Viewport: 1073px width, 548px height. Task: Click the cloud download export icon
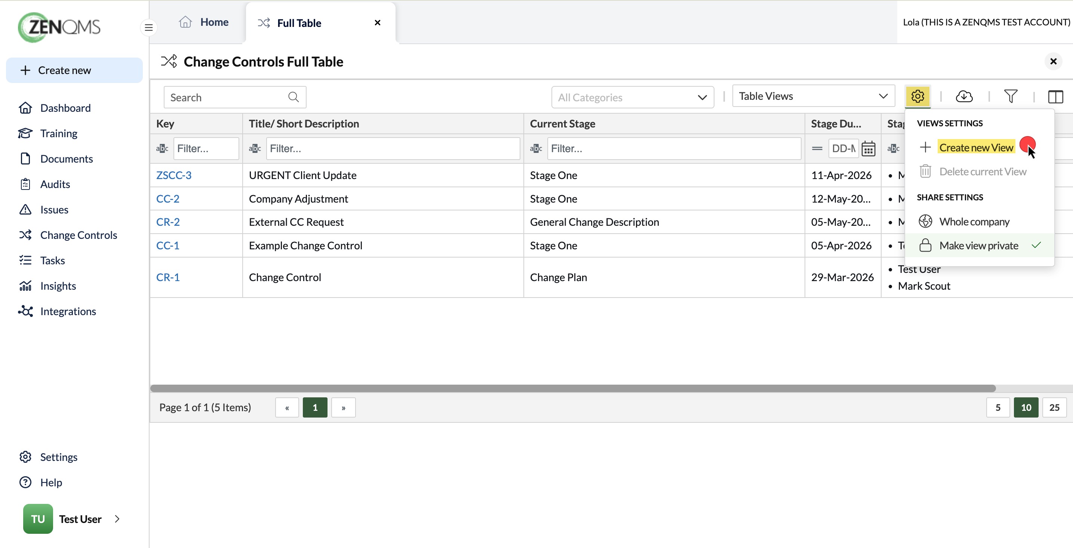pyautogui.click(x=964, y=96)
